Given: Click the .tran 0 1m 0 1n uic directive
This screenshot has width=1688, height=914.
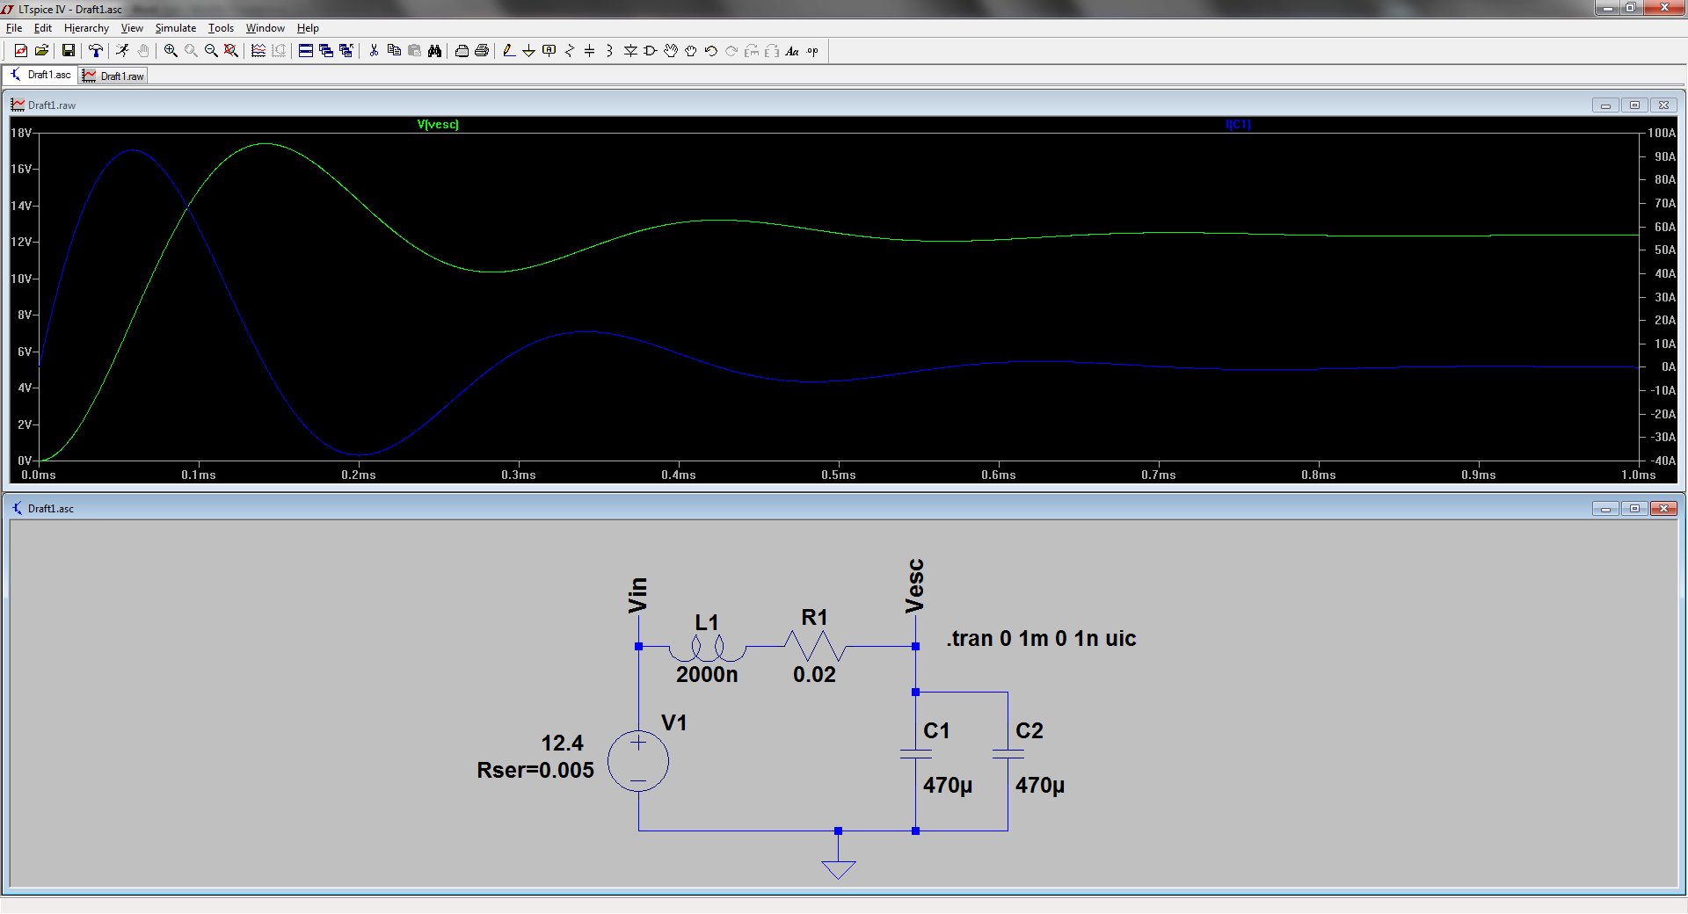Looking at the screenshot, I should point(1042,639).
